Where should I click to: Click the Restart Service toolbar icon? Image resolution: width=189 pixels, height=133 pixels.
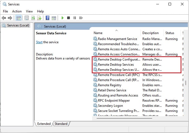pos(81,18)
